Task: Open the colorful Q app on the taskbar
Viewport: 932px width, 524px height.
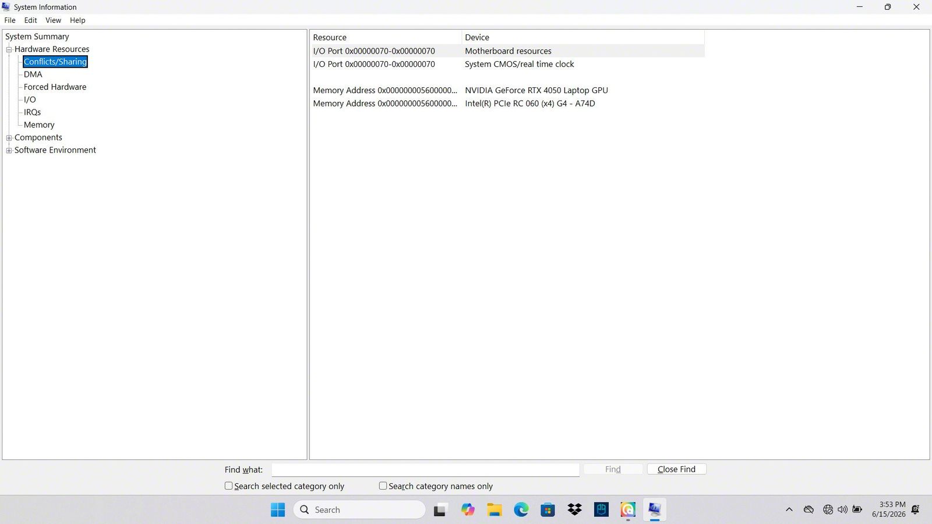Action: (628, 510)
